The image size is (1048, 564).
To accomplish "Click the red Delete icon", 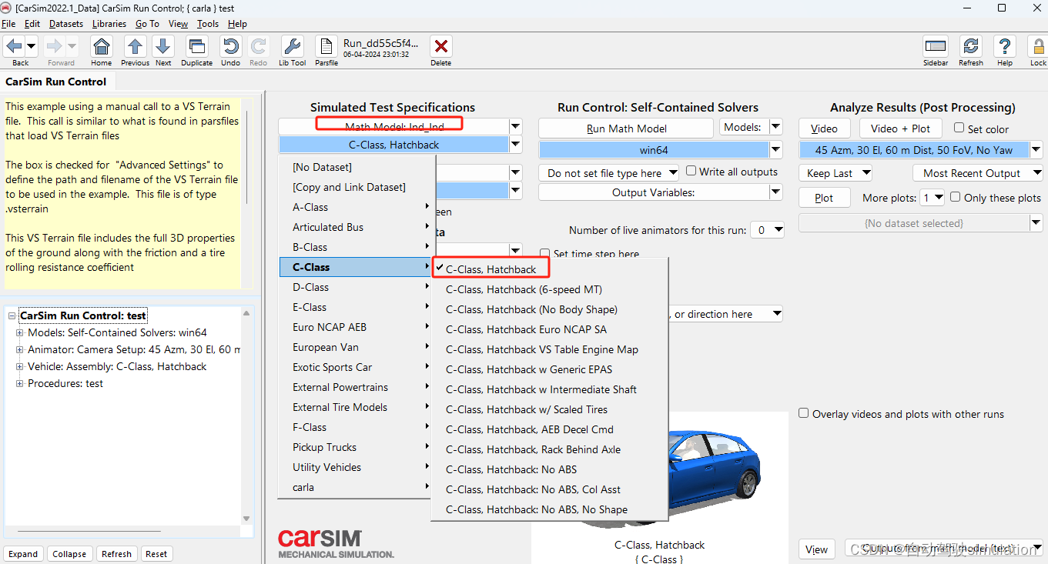I will pos(440,46).
